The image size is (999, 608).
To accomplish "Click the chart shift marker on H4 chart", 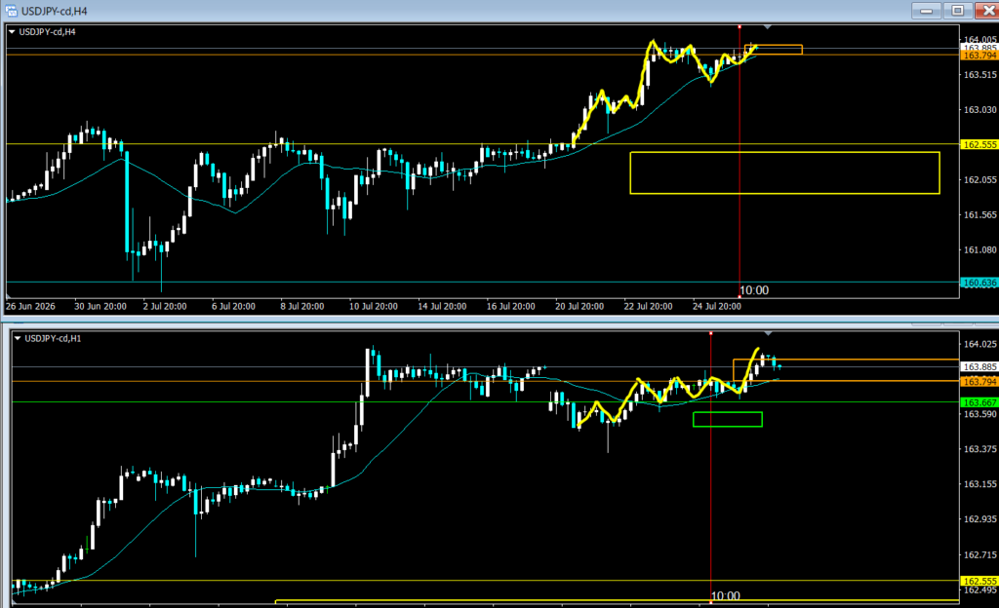I will (x=767, y=27).
